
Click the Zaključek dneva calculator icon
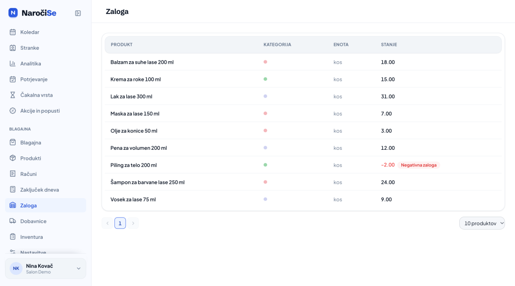[13, 189]
